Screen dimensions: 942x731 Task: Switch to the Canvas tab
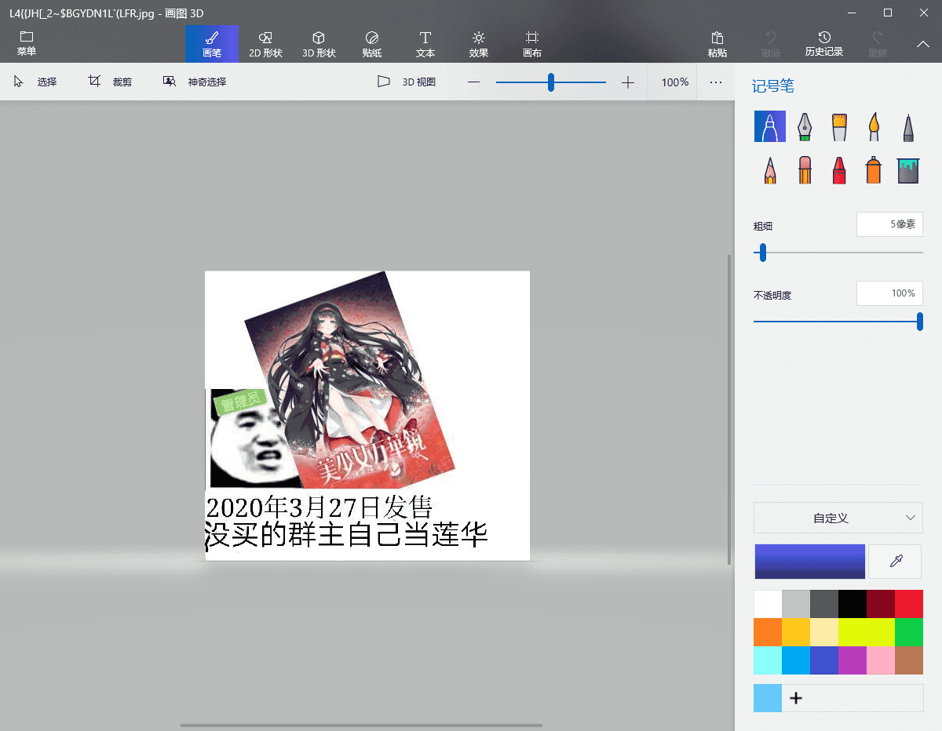click(531, 43)
